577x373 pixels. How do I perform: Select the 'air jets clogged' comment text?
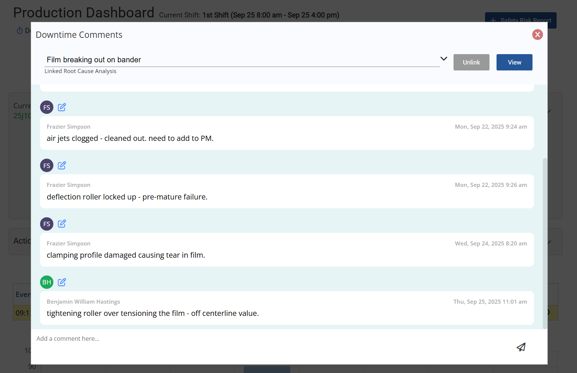pos(130,138)
